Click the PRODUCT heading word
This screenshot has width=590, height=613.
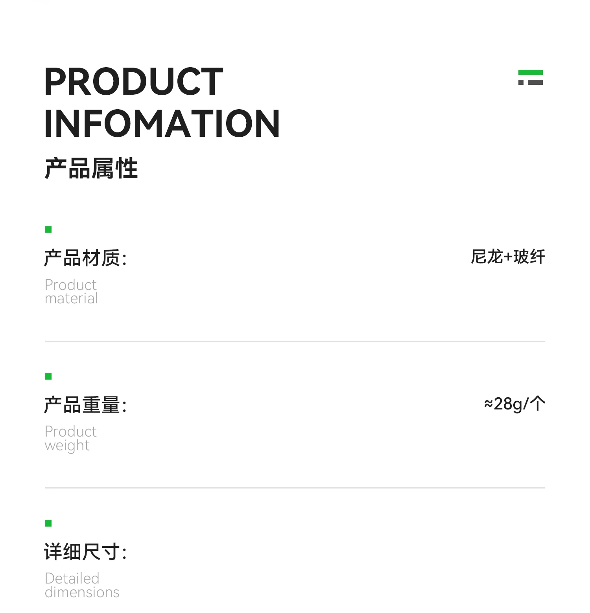134,82
